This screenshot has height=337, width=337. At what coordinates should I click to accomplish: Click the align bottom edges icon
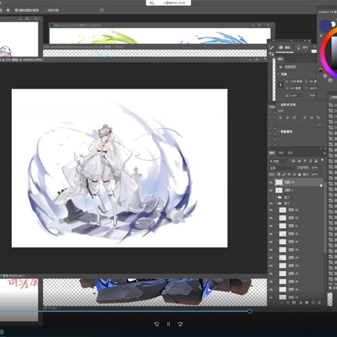click(318, 117)
